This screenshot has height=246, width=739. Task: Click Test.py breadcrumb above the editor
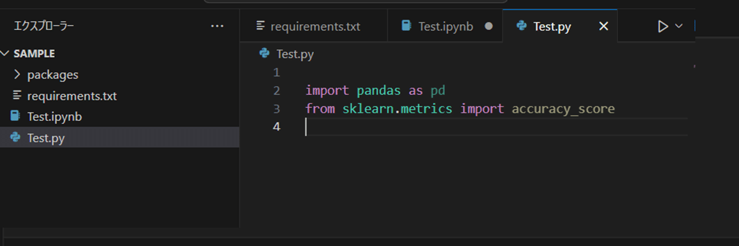click(295, 54)
